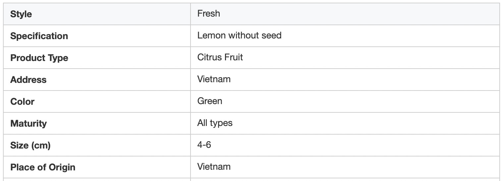Click the Address row label
503x181 pixels.
coord(28,80)
